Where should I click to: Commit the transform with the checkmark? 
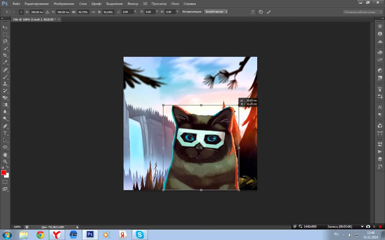coord(268,12)
